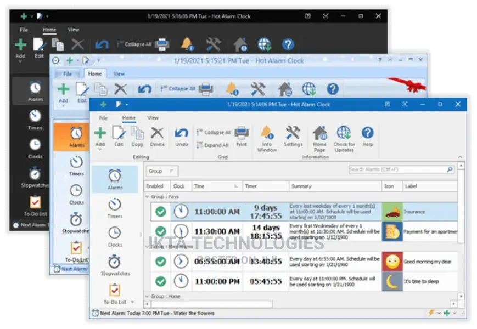Sort by the Time column header

click(217, 186)
